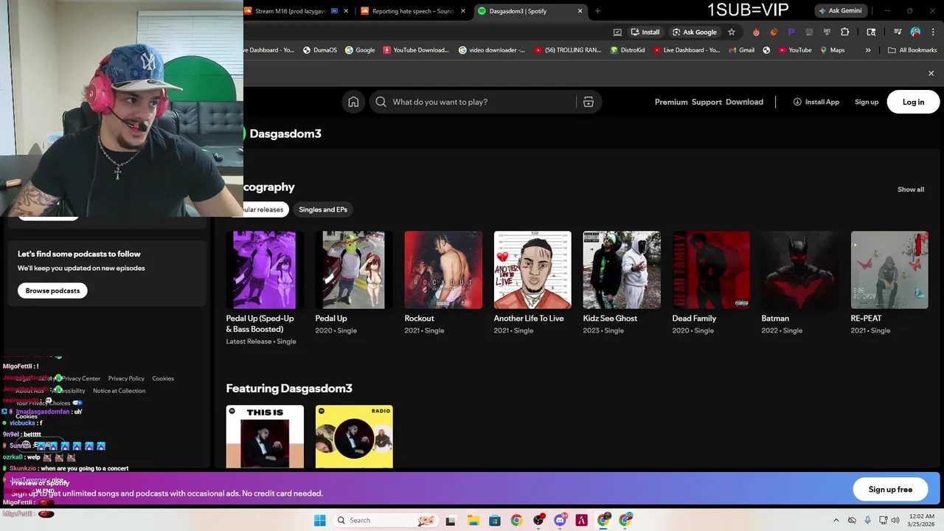Open the Windows Start menu

click(x=319, y=520)
